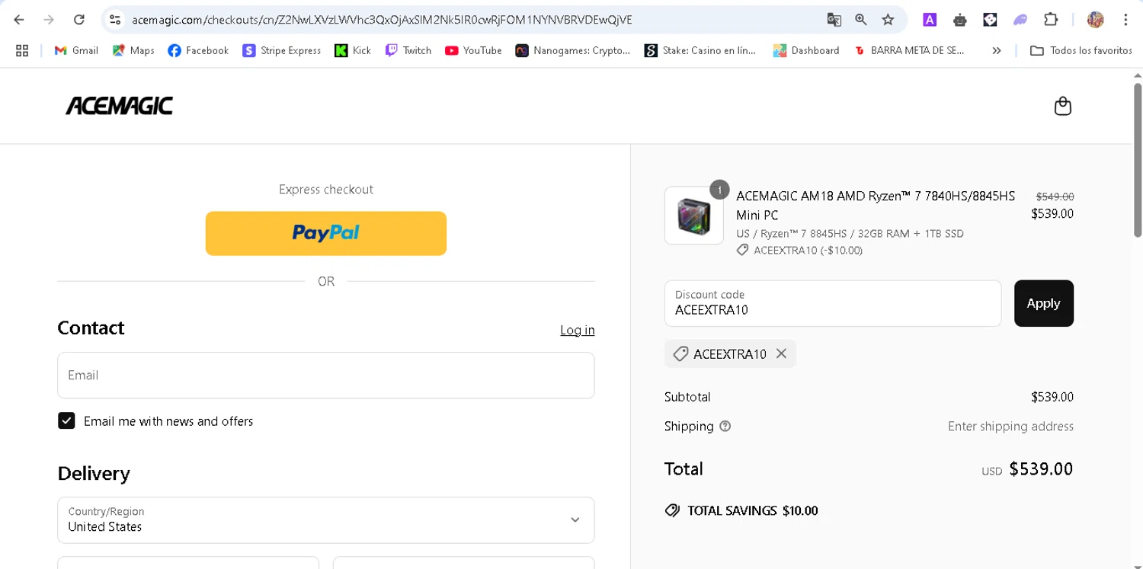This screenshot has height=569, width=1143.
Task: Open the zoom magnifier icon
Action: (861, 20)
